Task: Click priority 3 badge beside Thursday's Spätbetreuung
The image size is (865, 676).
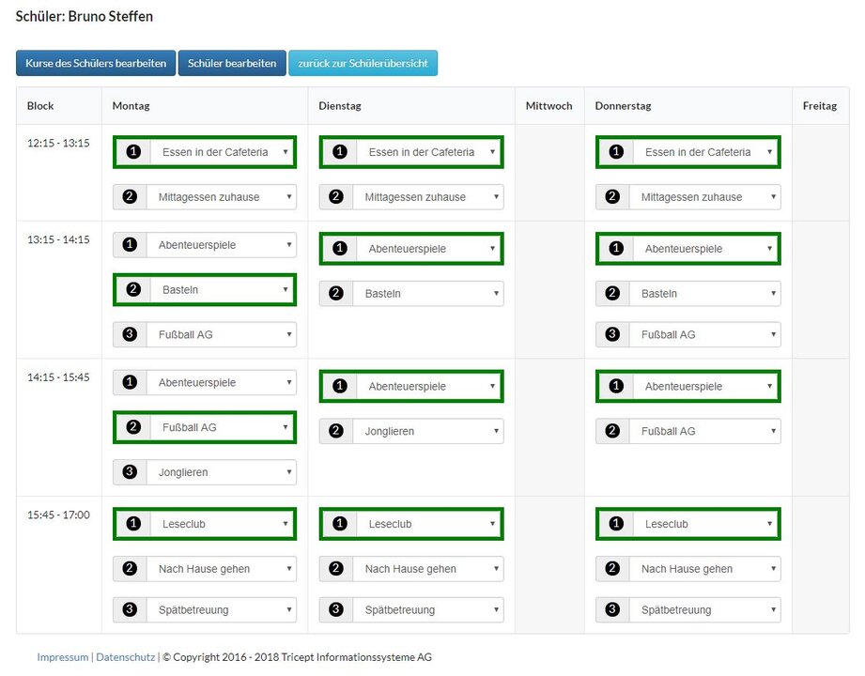Action: point(612,610)
